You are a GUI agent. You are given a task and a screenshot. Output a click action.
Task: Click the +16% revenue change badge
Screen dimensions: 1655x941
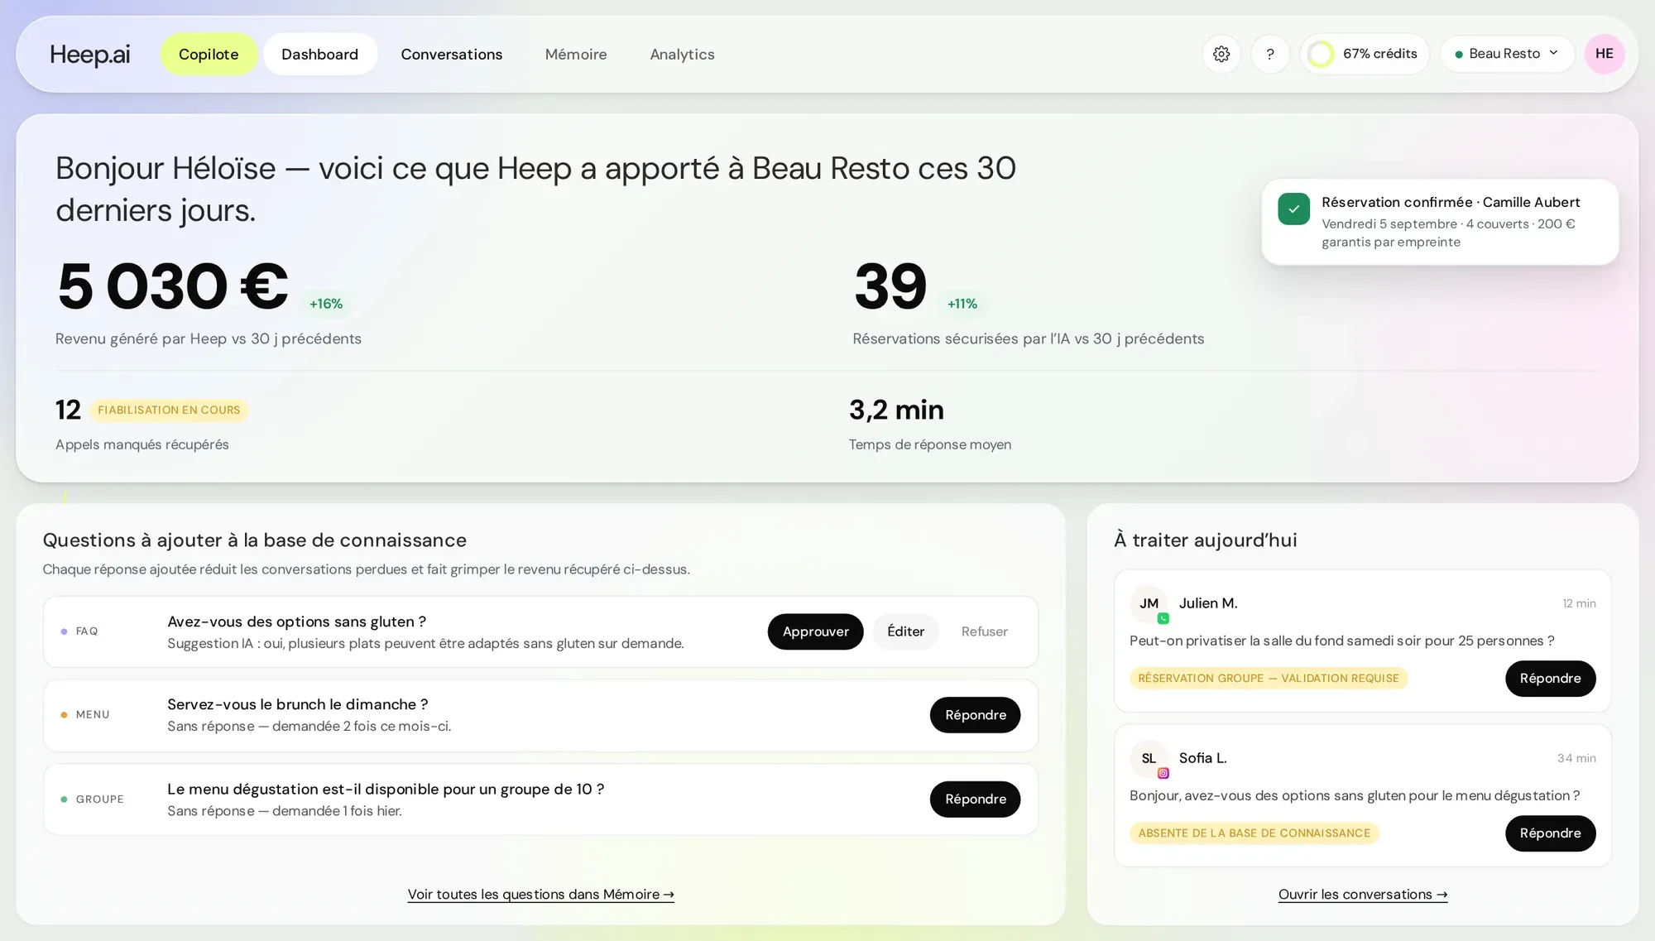coord(325,304)
